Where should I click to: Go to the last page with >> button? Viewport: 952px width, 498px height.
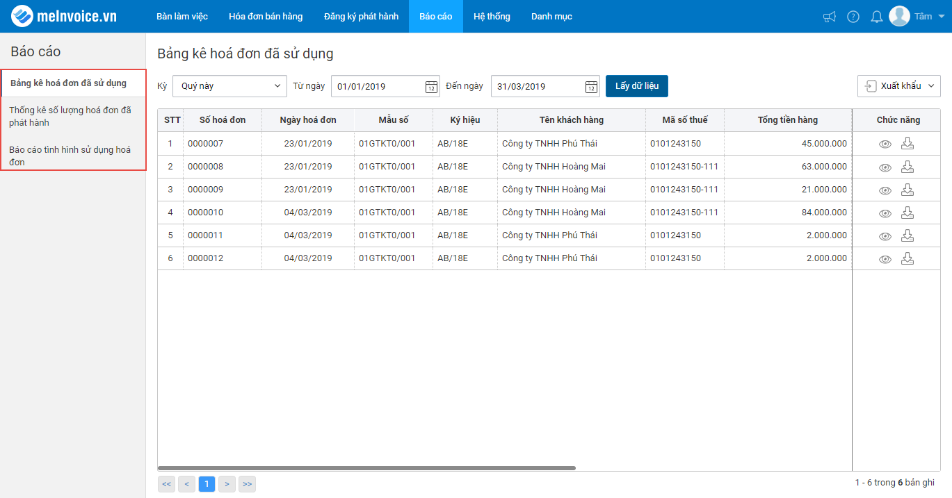pos(247,484)
